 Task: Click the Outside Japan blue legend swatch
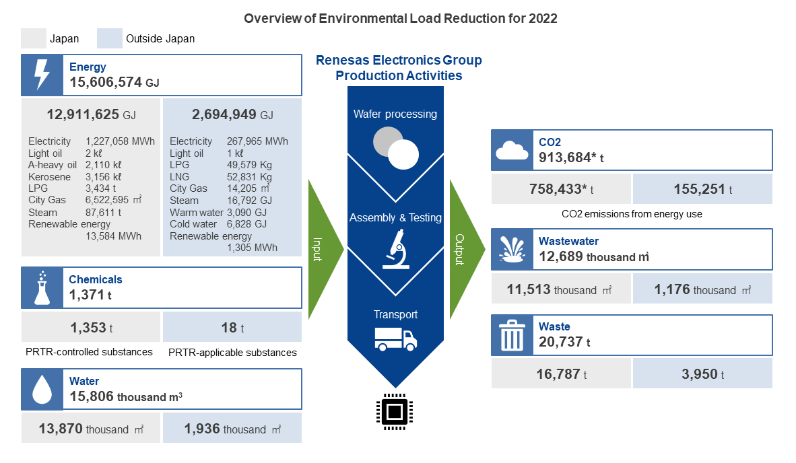(110, 38)
